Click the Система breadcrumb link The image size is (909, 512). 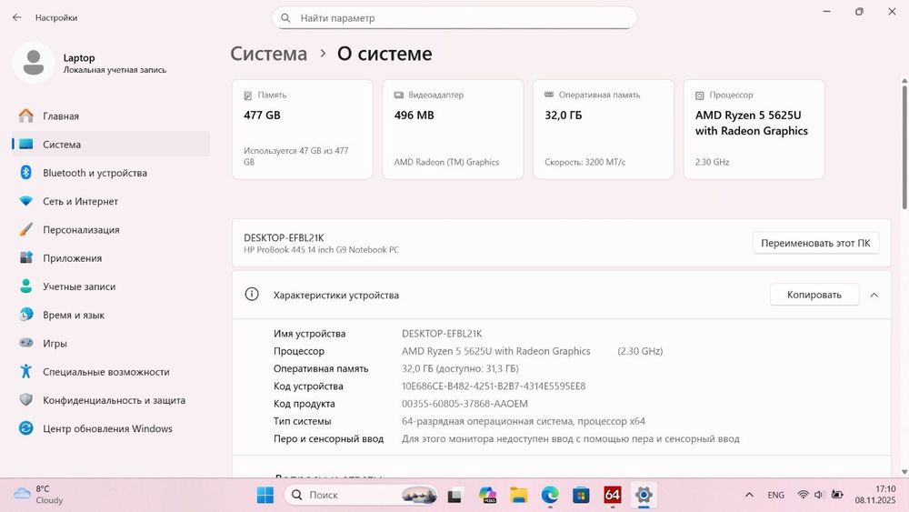[x=268, y=54]
